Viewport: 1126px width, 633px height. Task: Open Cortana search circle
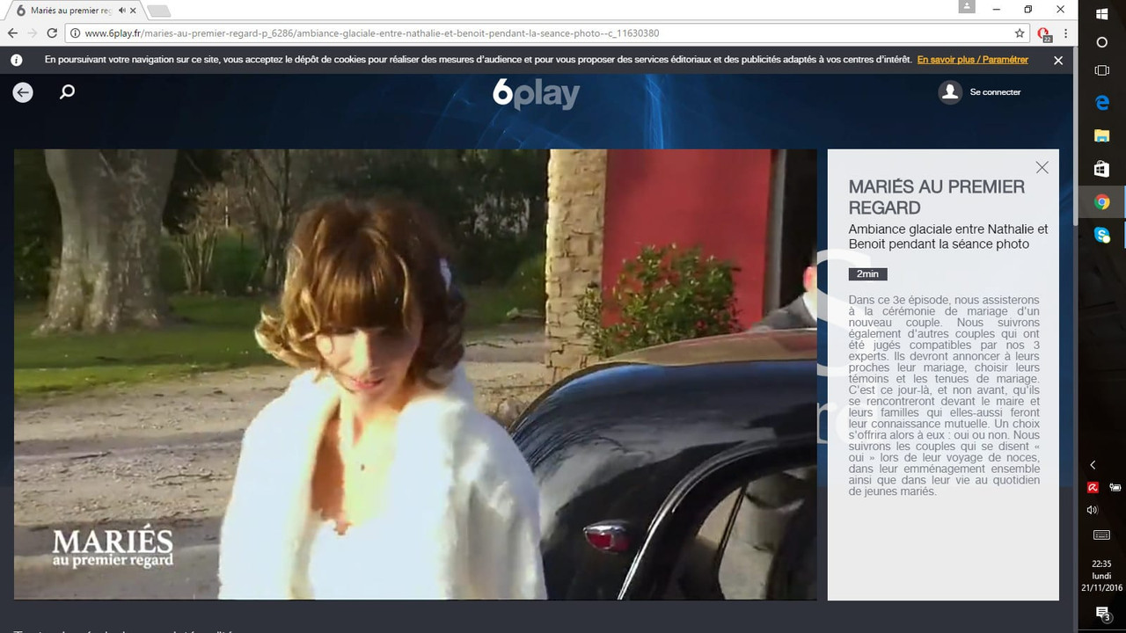(1102, 42)
